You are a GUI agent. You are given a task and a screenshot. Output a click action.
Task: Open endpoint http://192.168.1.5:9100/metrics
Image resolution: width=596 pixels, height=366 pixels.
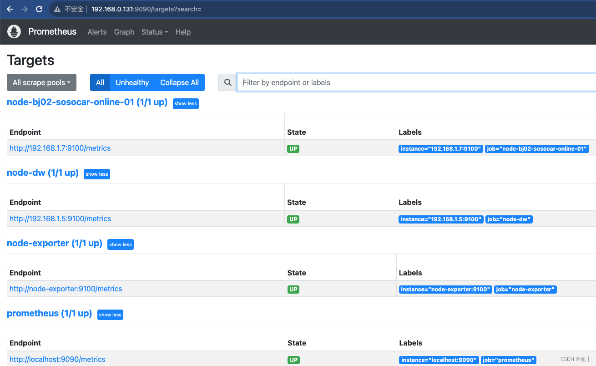tap(60, 219)
